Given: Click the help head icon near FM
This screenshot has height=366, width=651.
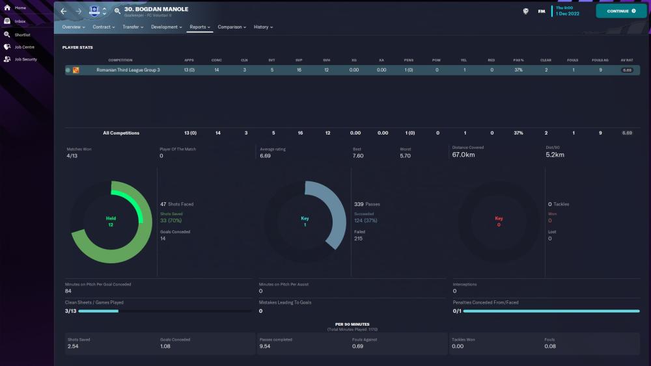Looking at the screenshot, I should point(525,11).
